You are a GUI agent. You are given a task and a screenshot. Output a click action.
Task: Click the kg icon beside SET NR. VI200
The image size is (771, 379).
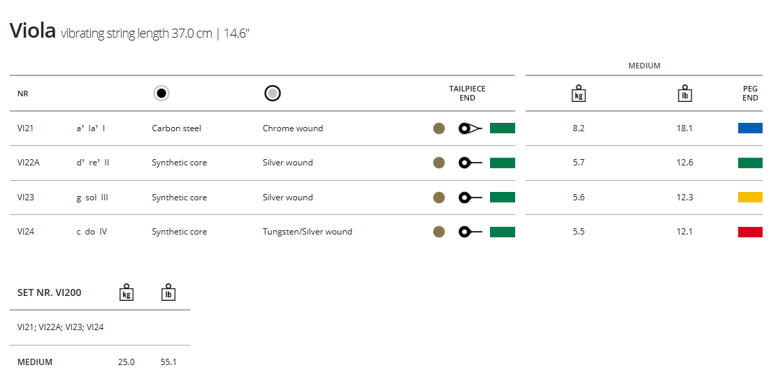click(127, 292)
